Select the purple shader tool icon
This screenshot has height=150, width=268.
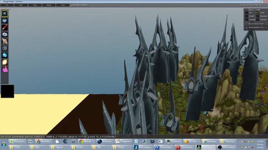click(x=5, y=69)
